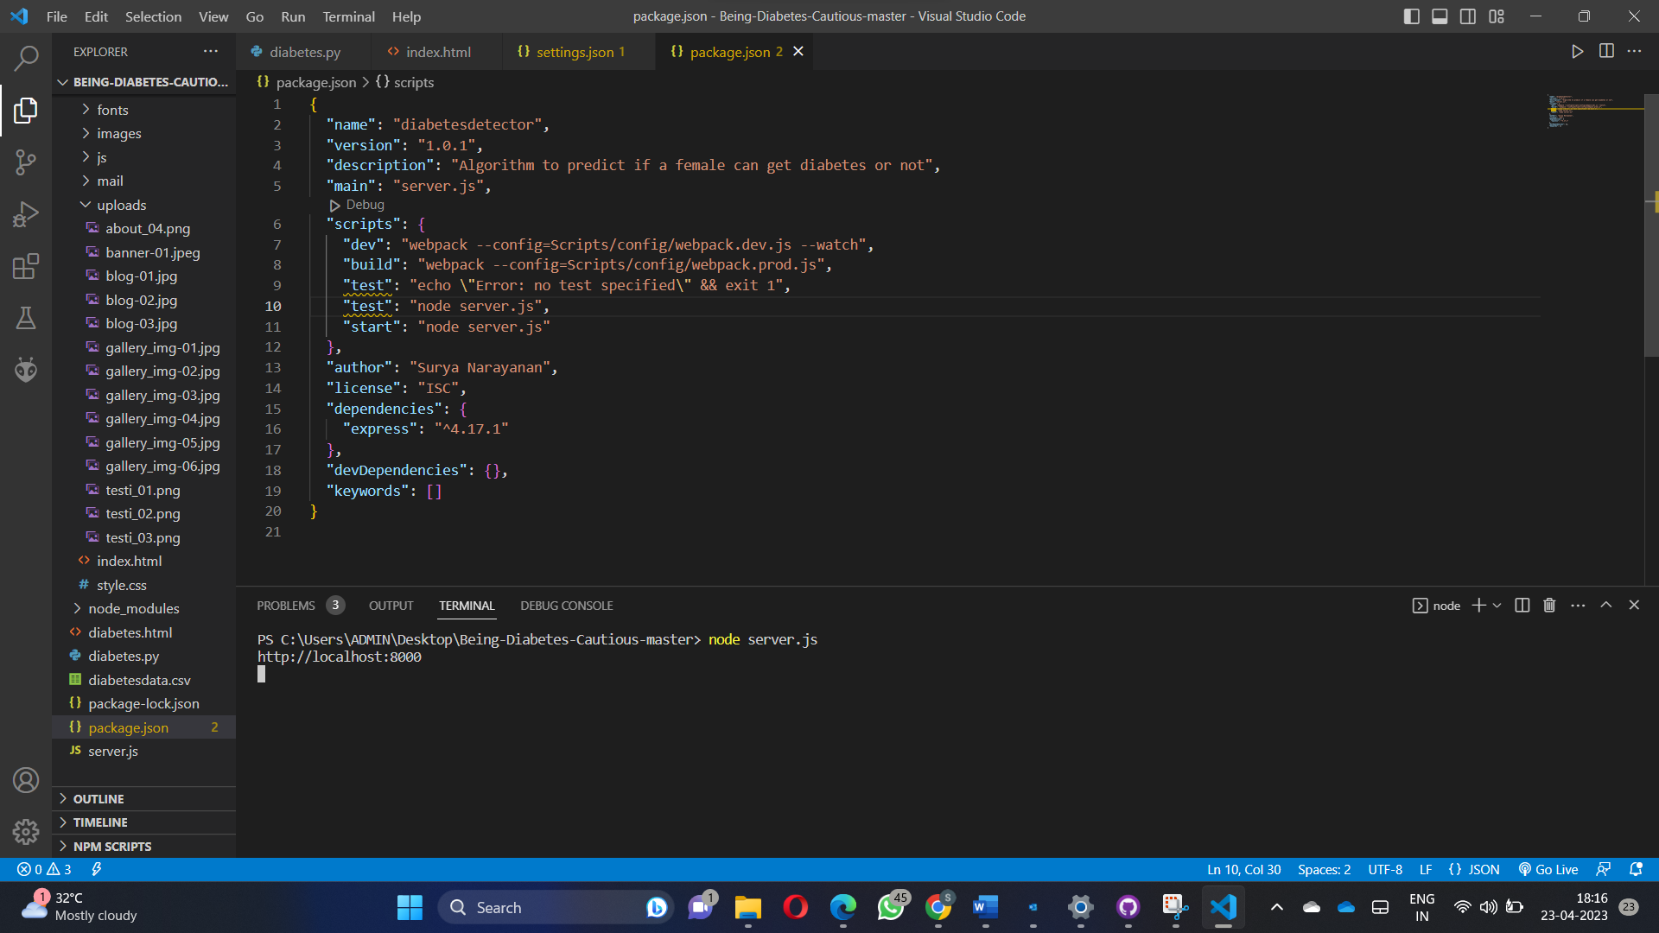Open Source Control view

tap(26, 162)
